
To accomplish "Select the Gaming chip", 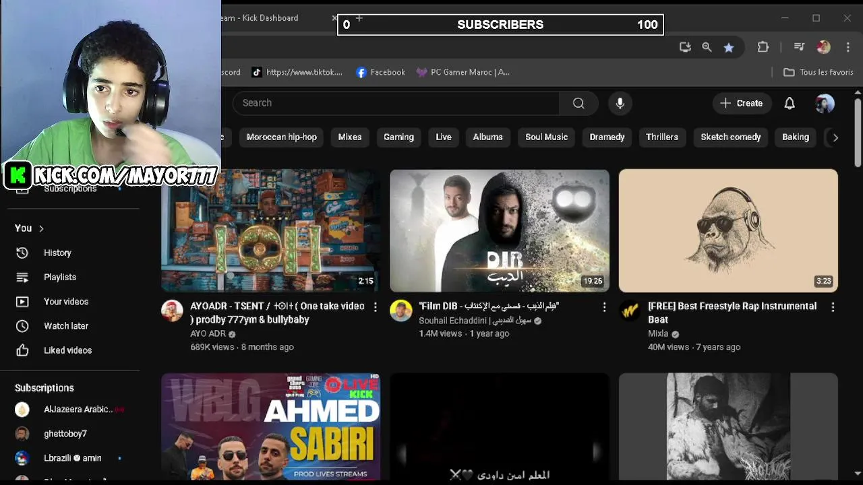I will (398, 137).
